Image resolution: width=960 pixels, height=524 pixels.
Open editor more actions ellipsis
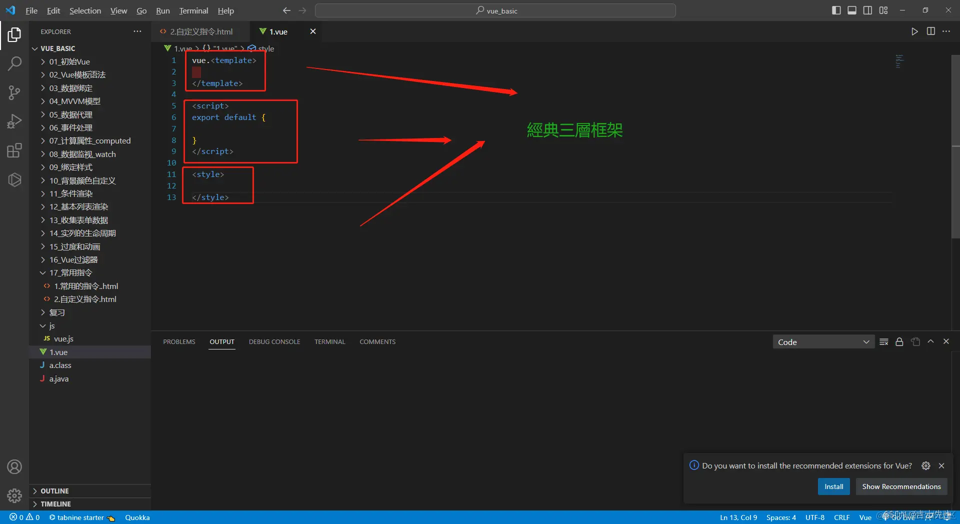[x=946, y=31]
